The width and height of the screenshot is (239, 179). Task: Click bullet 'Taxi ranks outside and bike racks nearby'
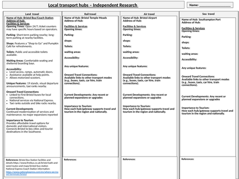(x=33, y=103)
